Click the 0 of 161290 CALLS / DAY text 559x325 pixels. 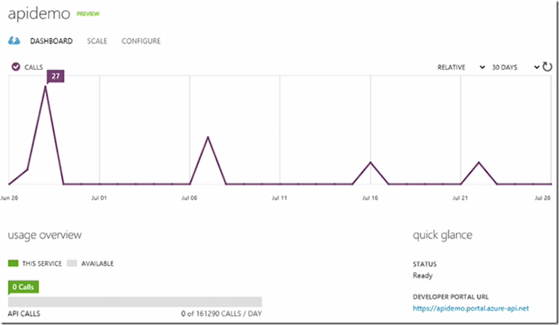tap(221, 314)
